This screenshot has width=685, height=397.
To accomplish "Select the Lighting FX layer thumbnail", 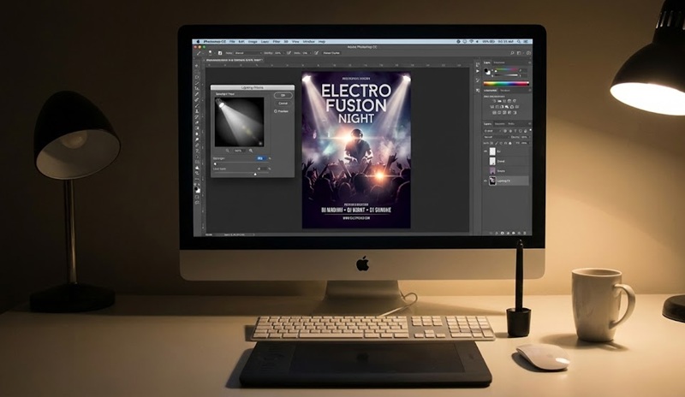I will pyautogui.click(x=492, y=181).
